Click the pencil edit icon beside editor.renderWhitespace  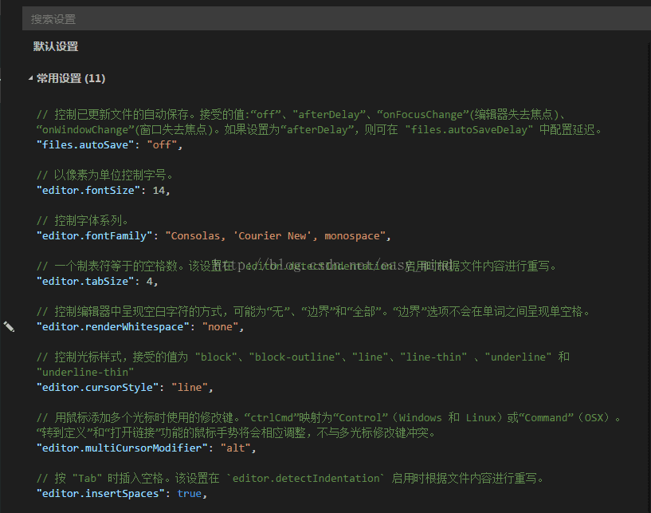[x=9, y=326]
